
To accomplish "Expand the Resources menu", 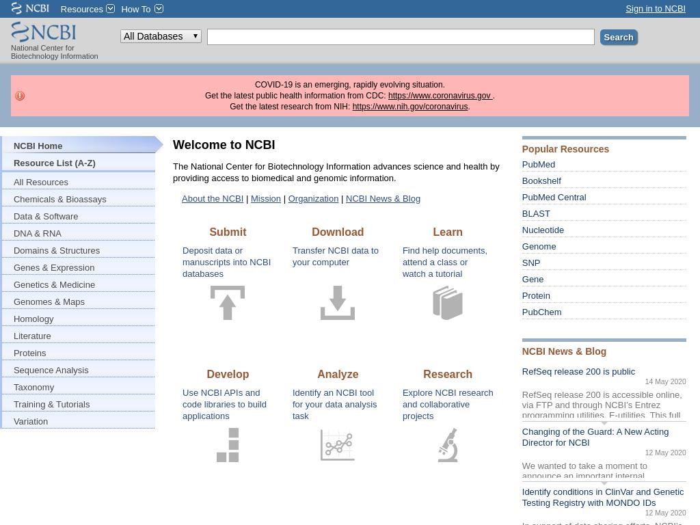I will [x=87, y=9].
